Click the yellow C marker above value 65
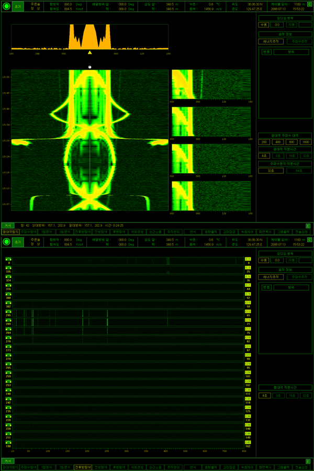314x471 pixels. (248, 311)
